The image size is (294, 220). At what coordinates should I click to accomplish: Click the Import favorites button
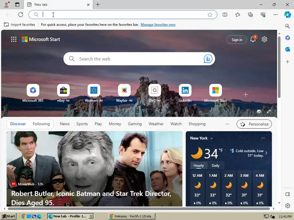coord(20,25)
